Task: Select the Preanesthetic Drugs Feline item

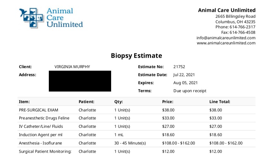Action: tap(44, 118)
